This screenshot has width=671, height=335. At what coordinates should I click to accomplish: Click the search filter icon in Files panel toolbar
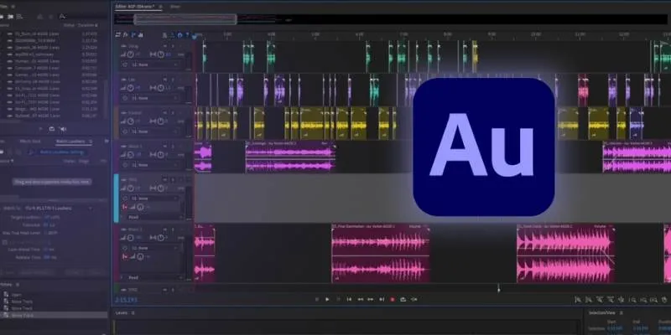click(x=62, y=17)
